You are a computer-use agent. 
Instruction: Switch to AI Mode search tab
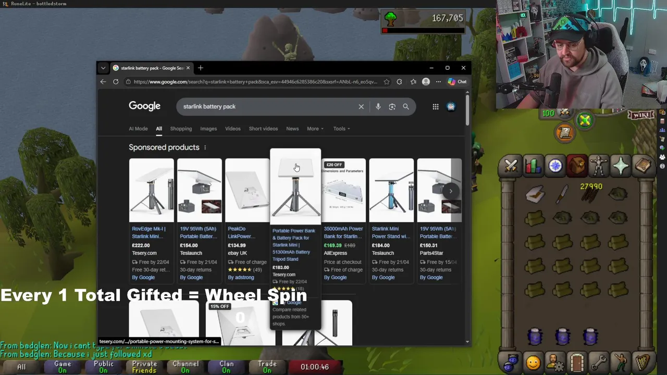[138, 129]
